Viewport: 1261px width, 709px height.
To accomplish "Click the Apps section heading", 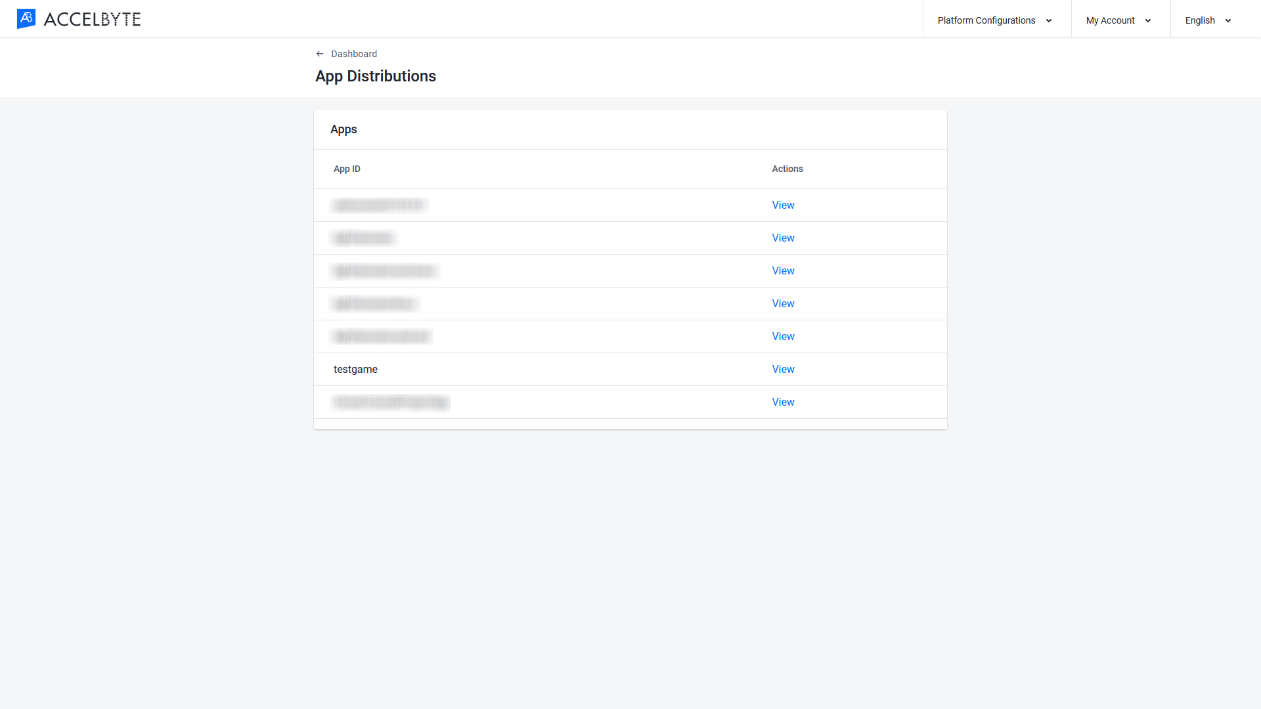I will tap(343, 129).
